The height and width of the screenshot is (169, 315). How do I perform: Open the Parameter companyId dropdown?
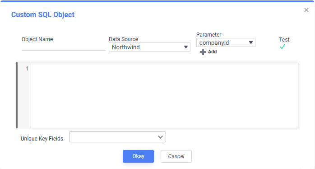[x=226, y=42]
